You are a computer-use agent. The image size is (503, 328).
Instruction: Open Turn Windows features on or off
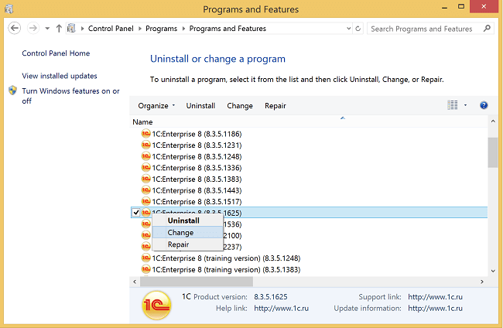(x=70, y=96)
